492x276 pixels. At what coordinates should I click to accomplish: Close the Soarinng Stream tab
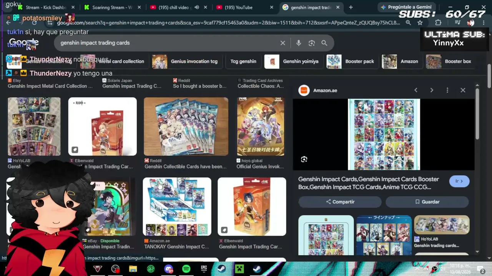[140, 7]
